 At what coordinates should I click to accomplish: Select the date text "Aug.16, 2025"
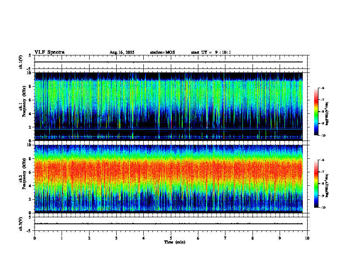(x=122, y=52)
